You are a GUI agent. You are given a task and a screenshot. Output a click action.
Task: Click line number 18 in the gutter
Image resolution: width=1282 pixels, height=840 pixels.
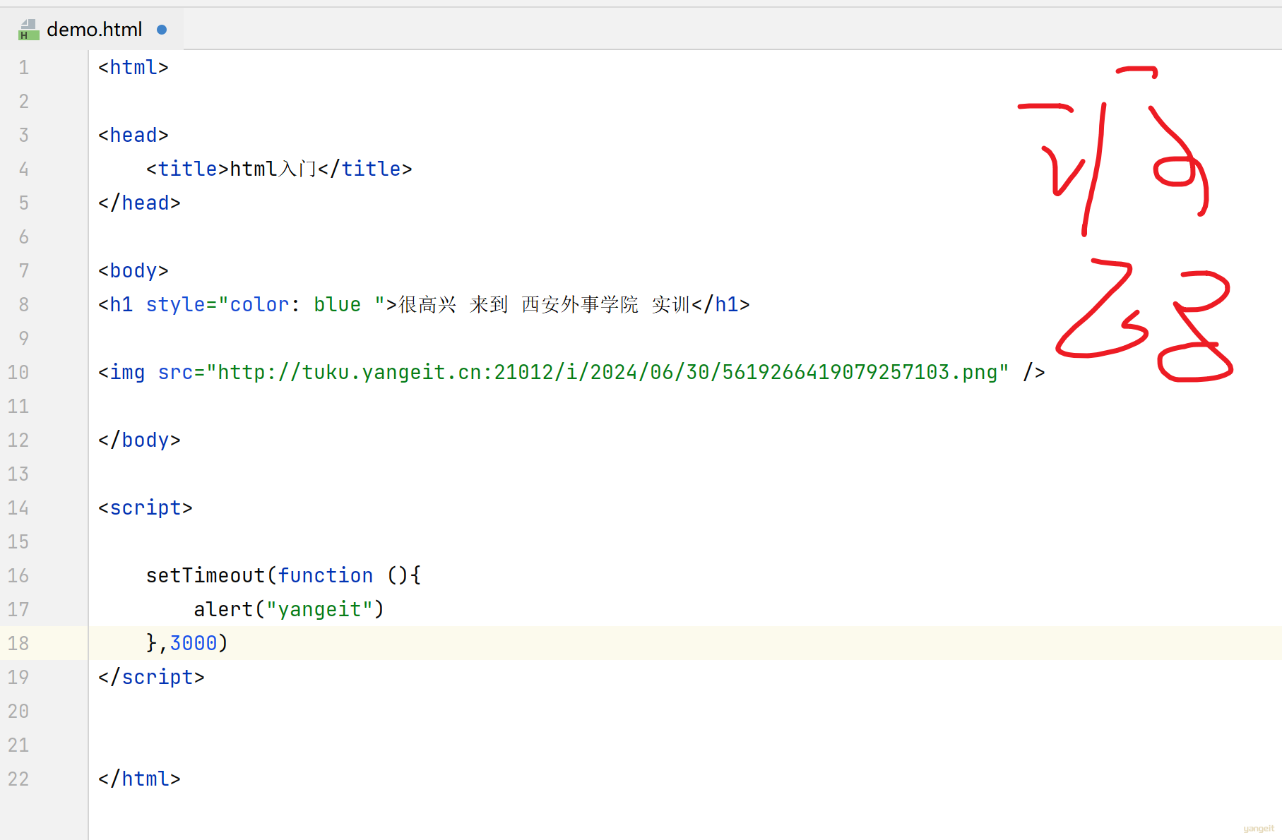[x=18, y=644]
